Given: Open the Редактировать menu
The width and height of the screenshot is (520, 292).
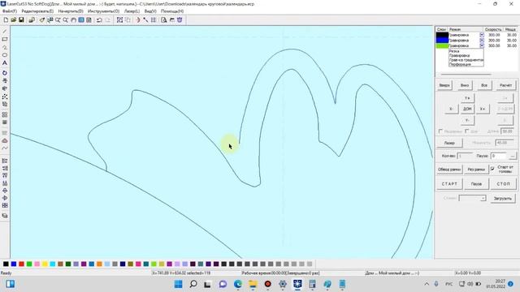Looking at the screenshot, I should [37, 11].
